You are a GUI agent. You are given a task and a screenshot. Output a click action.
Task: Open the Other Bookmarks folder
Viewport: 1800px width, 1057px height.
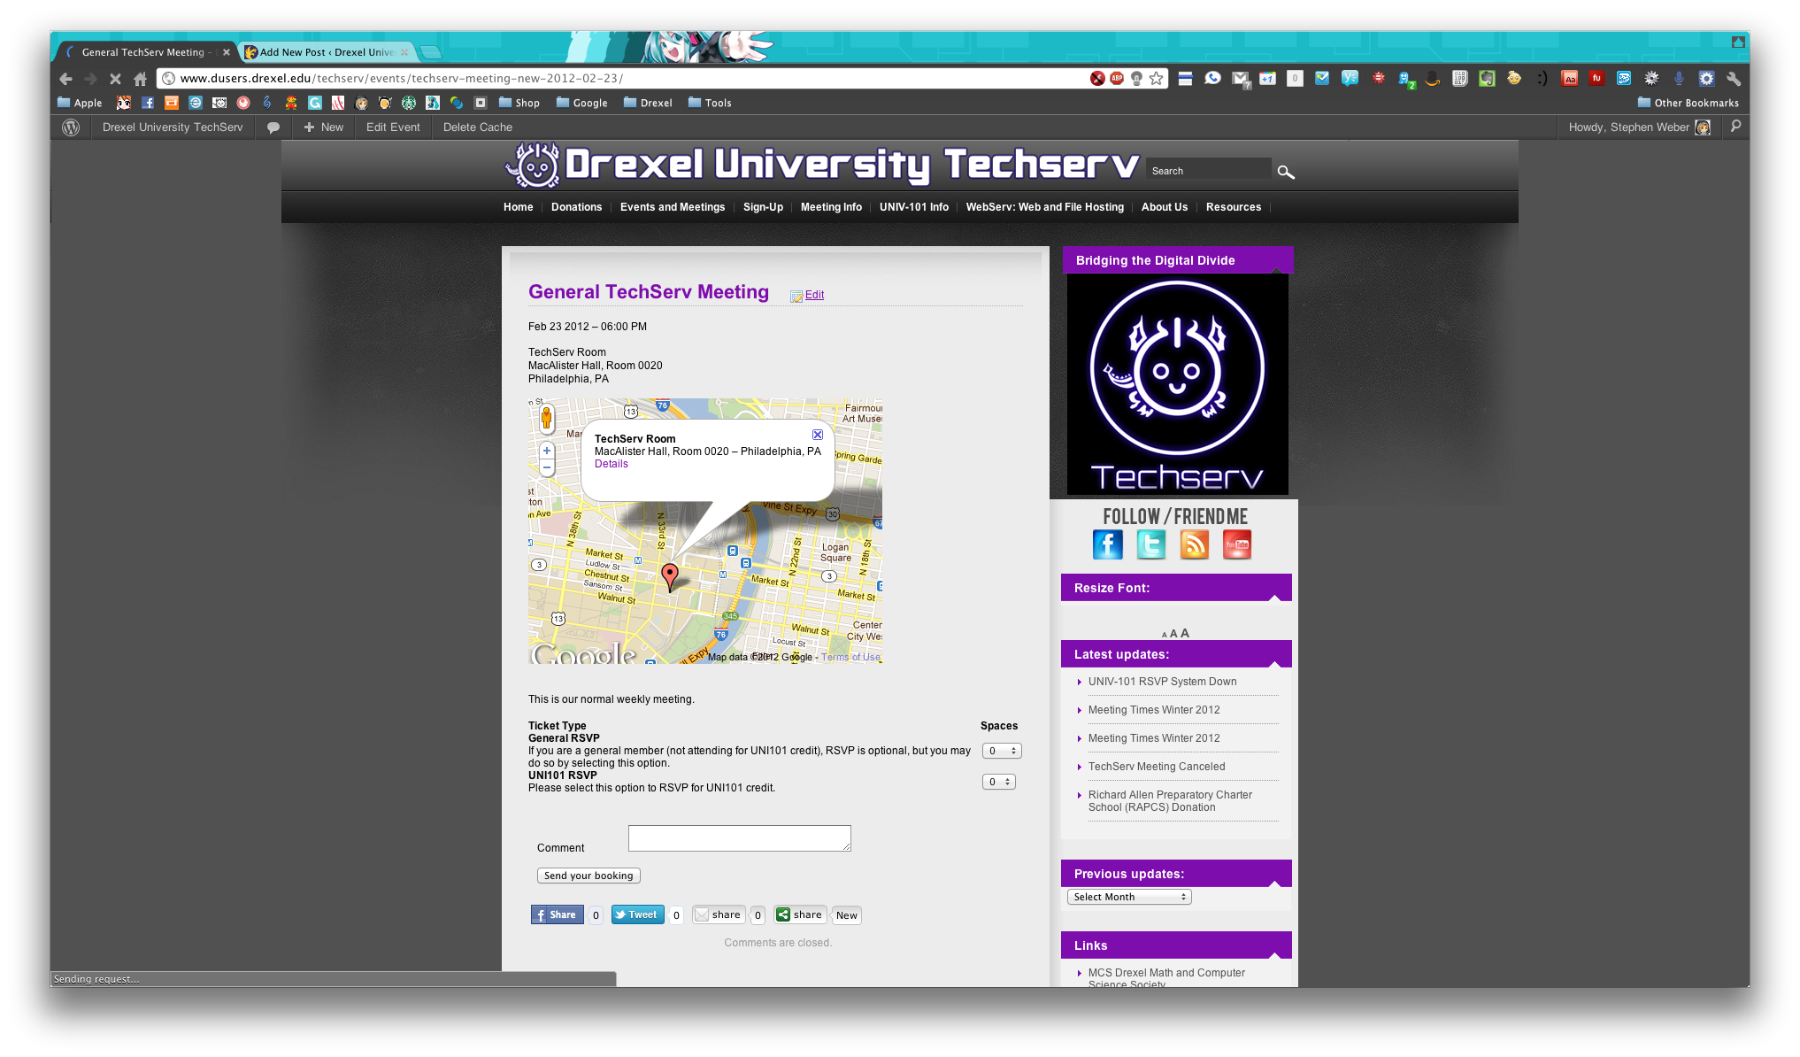tap(1688, 103)
